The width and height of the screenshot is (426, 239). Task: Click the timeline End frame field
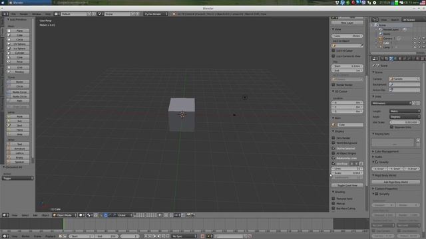[x=106, y=236]
